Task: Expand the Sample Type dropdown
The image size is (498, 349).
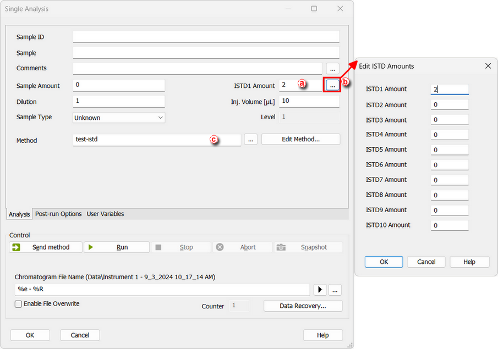Action: point(160,118)
